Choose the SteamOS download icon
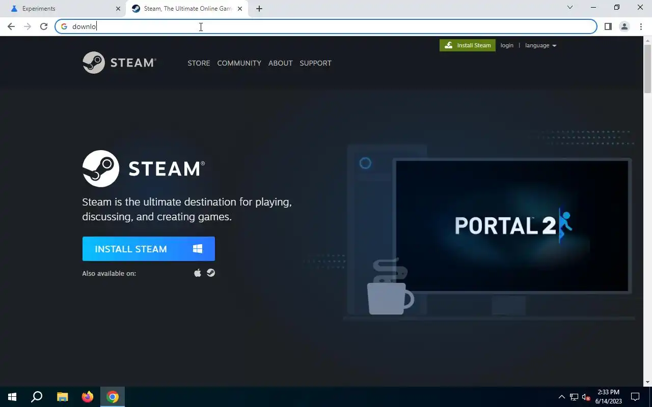Screen dimensions: 652x407 [211, 273]
